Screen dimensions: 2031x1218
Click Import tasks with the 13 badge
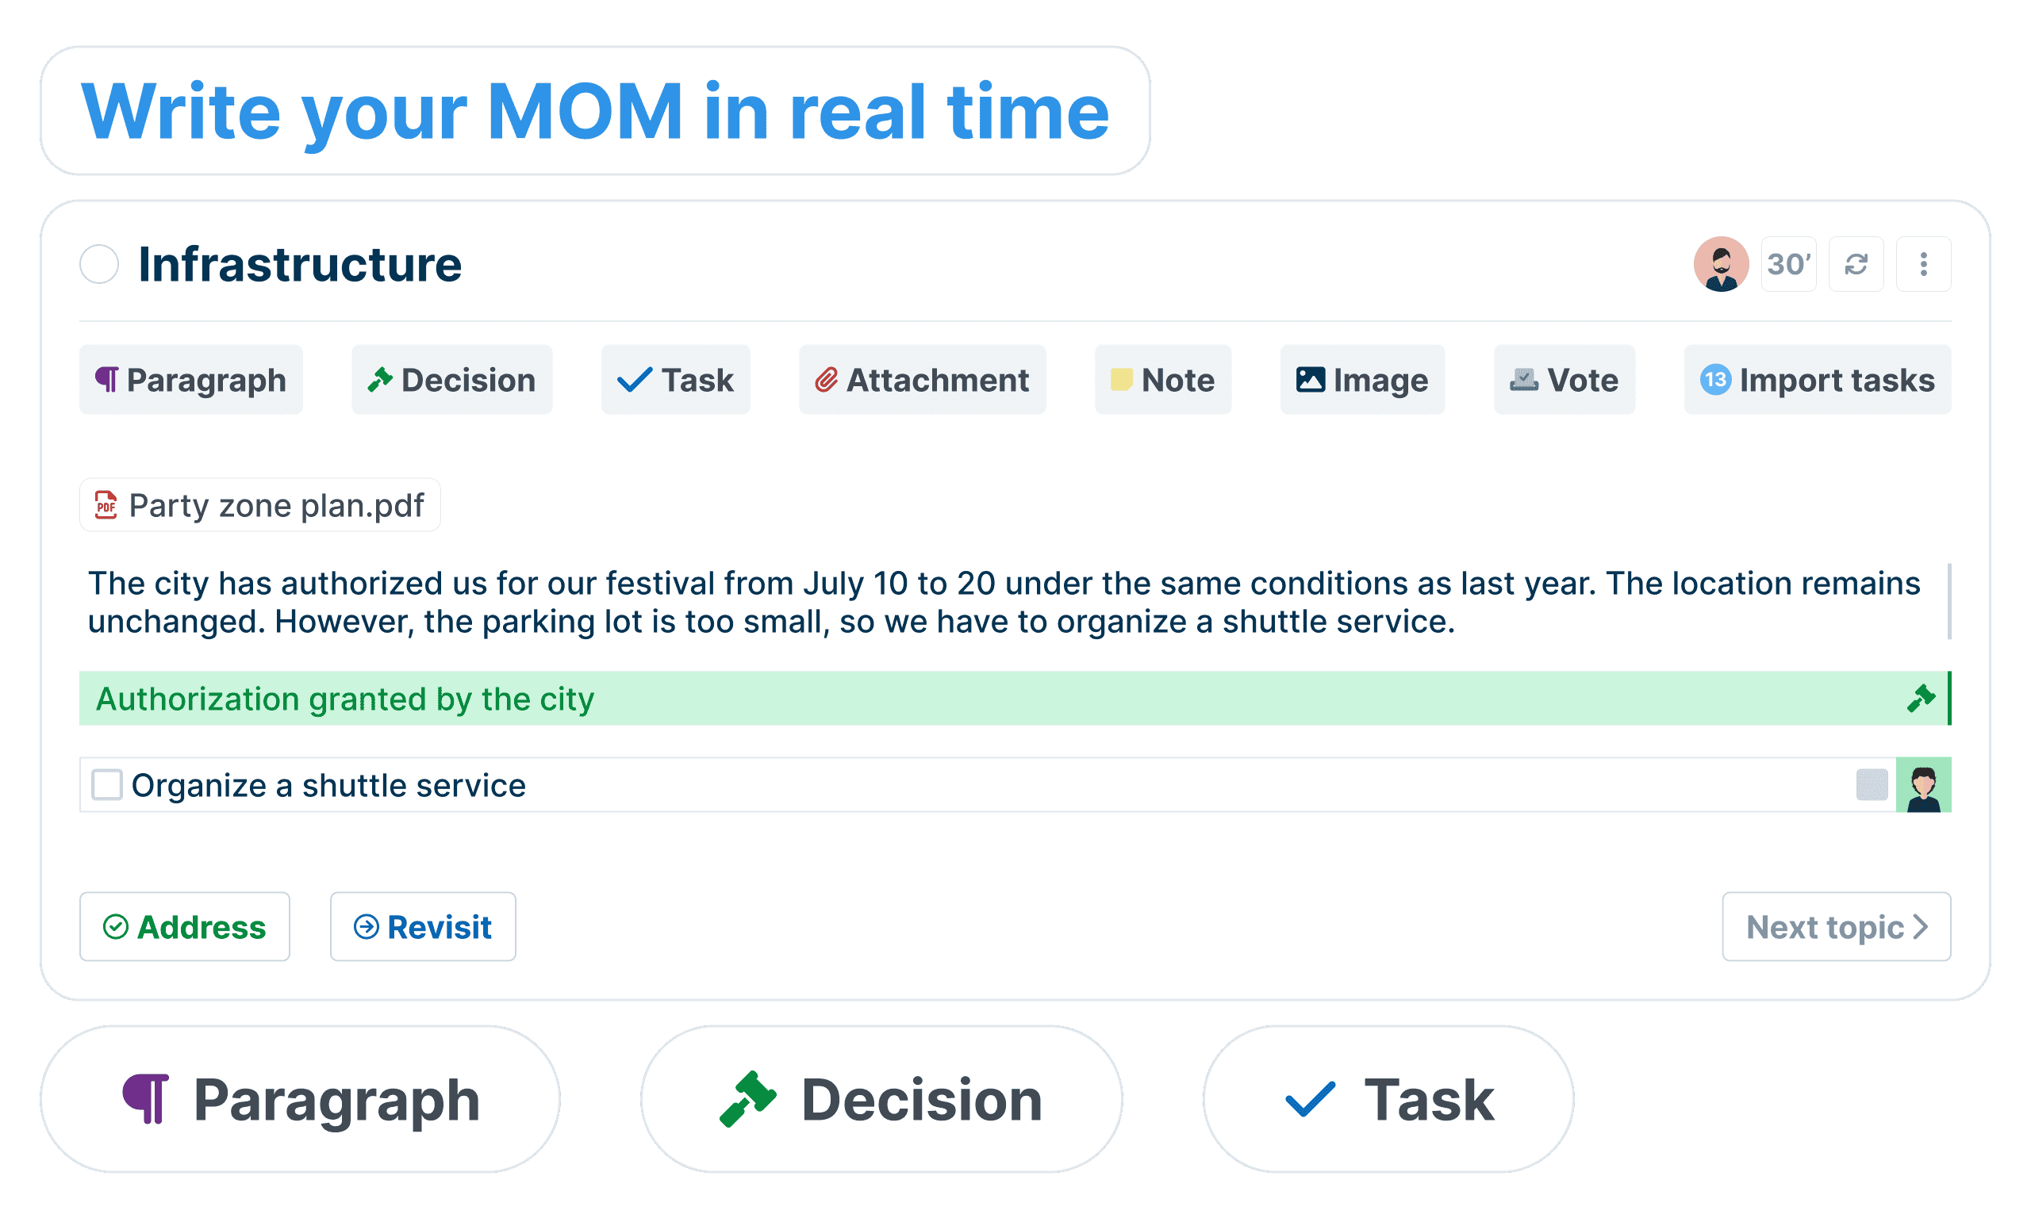(1818, 380)
